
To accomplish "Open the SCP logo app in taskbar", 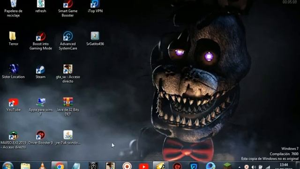I will tap(93, 166).
